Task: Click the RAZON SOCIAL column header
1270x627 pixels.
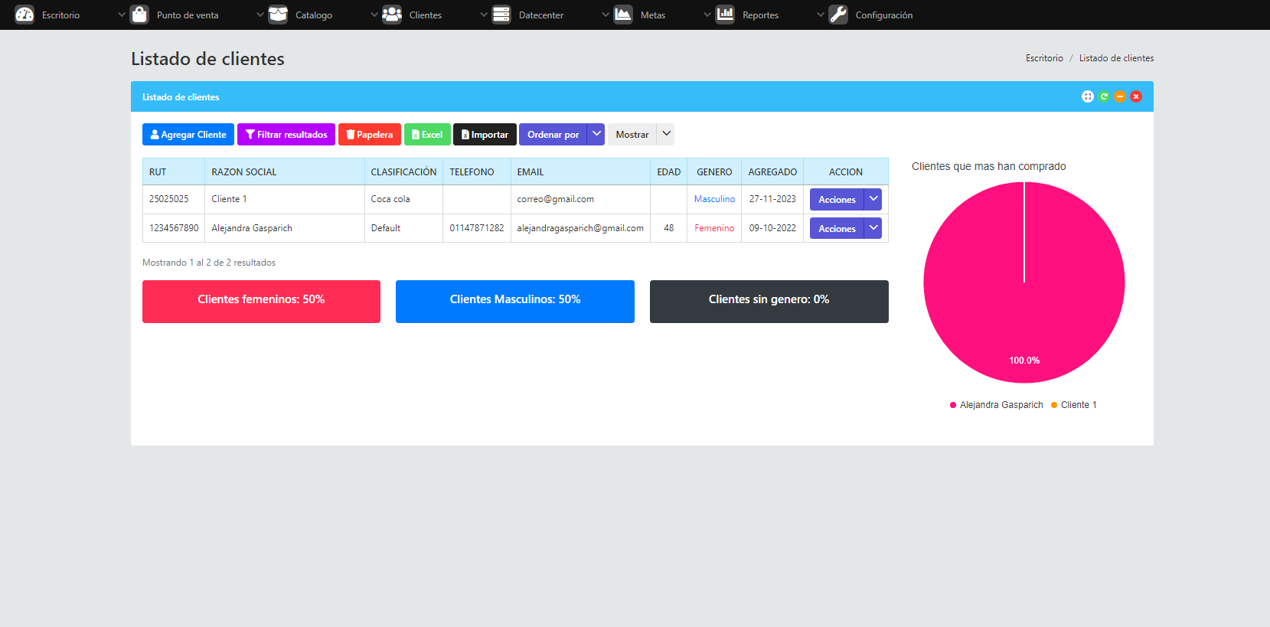Action: [x=284, y=171]
